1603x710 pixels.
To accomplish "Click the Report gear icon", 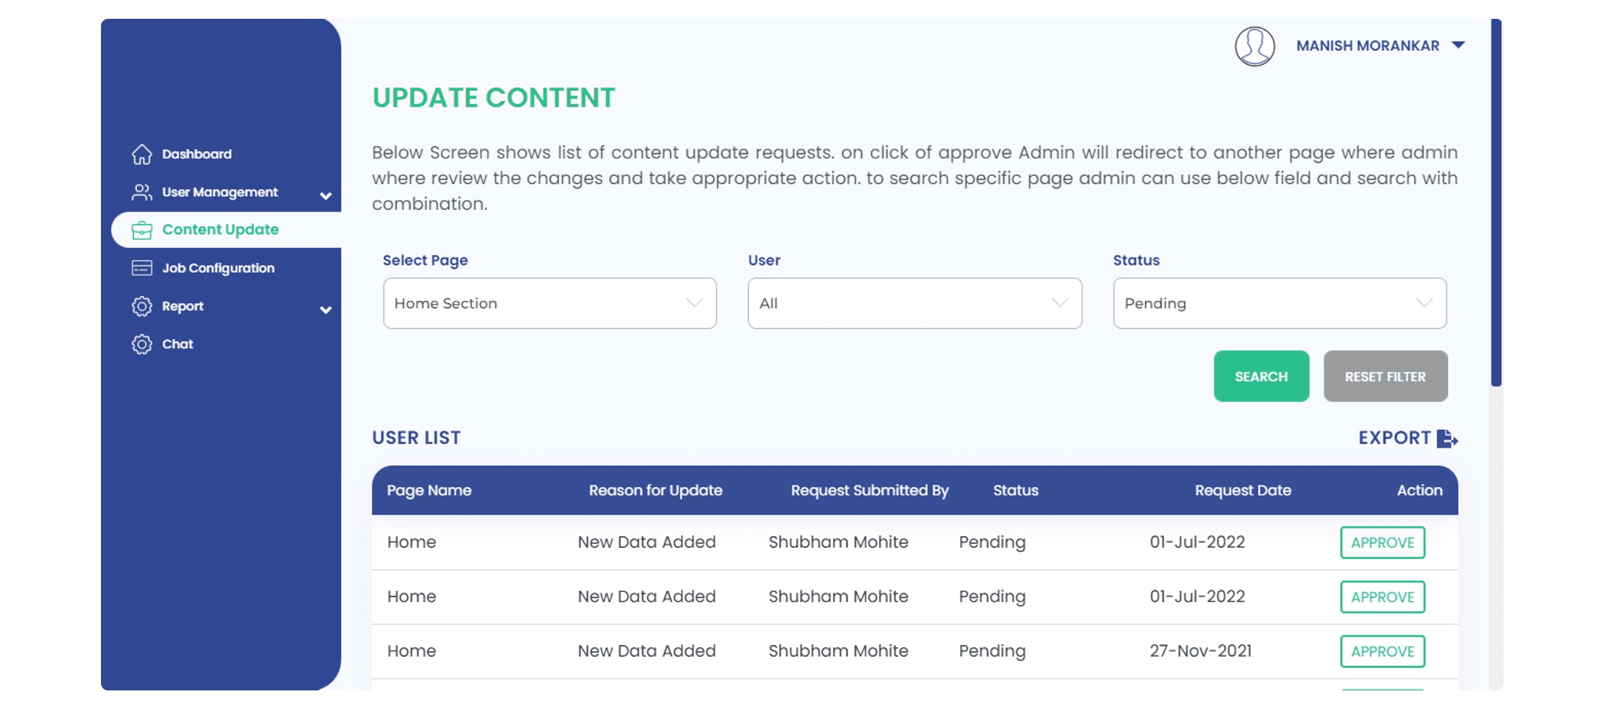I will click(142, 306).
